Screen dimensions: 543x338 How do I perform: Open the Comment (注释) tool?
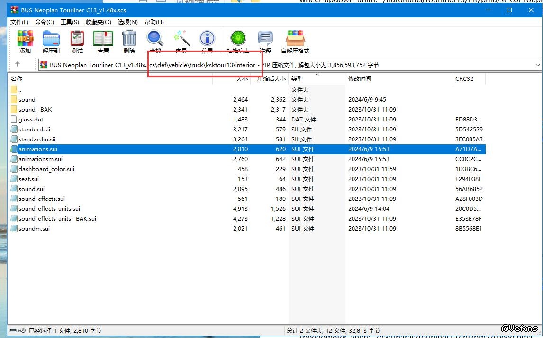coord(265,42)
